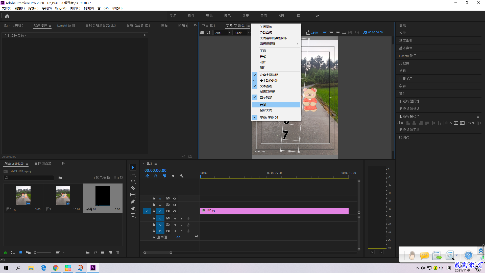Viewport: 485px width, 273px height.
Task: Select the Track Select Forward tool
Action: 133,174
